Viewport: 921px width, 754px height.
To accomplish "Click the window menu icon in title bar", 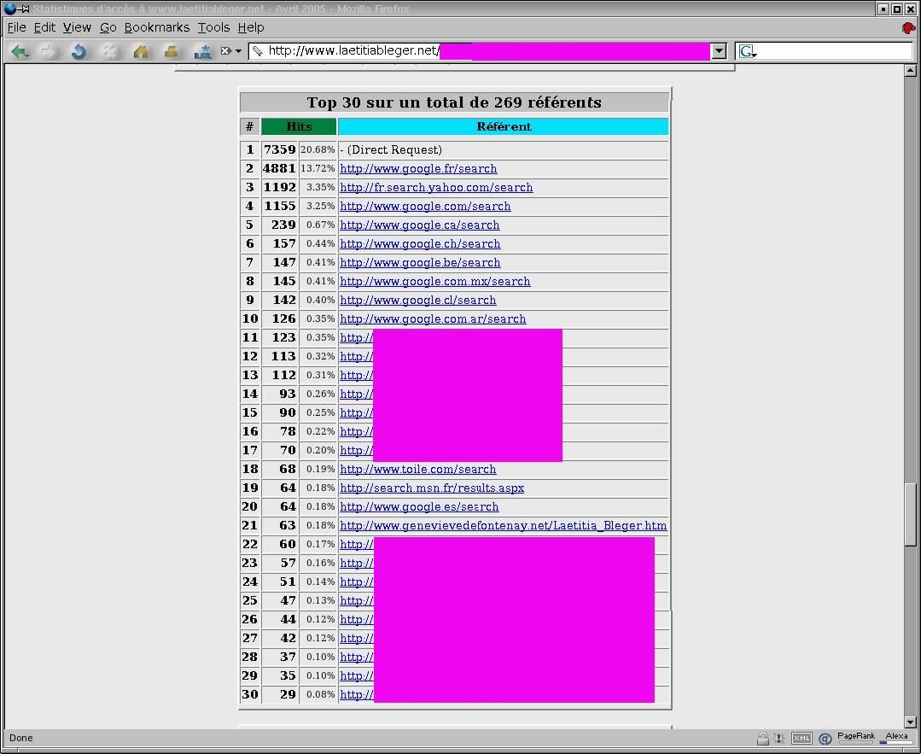I will (10, 9).
